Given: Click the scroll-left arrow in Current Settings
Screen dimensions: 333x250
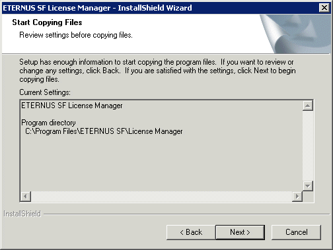Looking at the screenshot, I should coord(26,196).
